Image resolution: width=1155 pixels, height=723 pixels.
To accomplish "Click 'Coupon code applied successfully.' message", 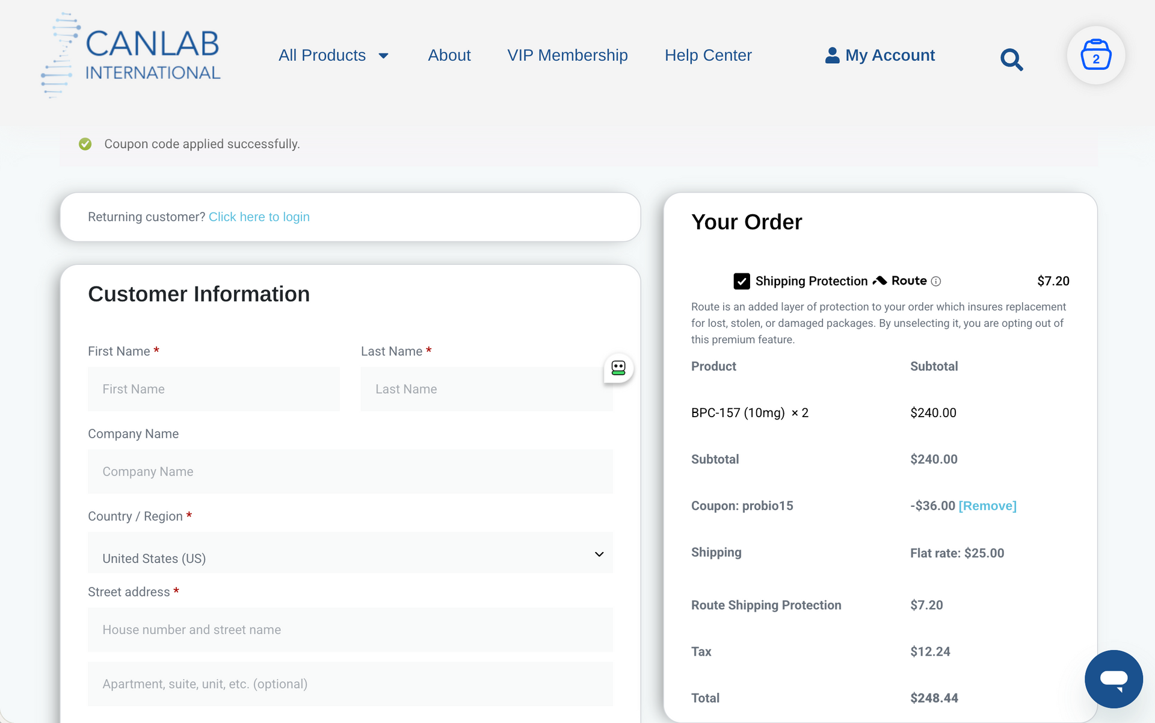I will point(202,144).
